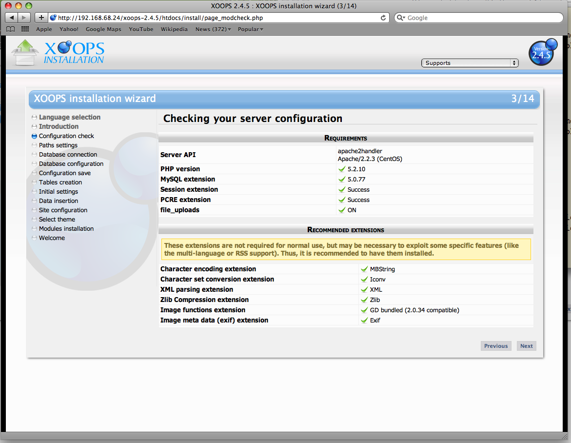
Task: Click the green checkmark beside MBString
Action: click(364, 269)
